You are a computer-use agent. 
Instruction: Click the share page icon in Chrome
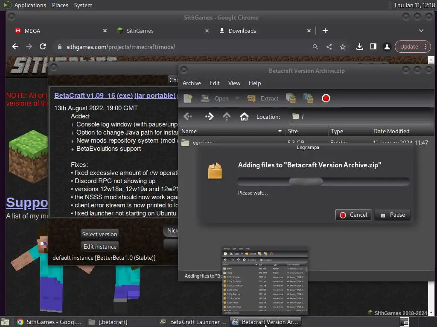(x=329, y=47)
